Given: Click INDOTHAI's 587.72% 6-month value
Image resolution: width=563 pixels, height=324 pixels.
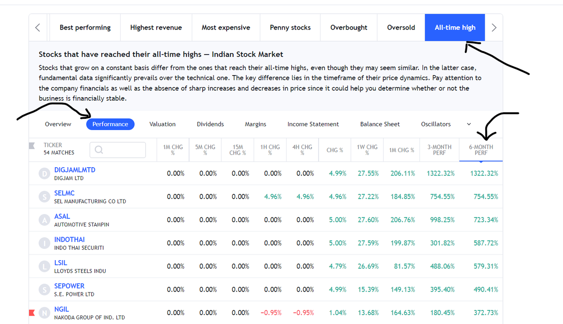Looking at the screenshot, I should [486, 243].
